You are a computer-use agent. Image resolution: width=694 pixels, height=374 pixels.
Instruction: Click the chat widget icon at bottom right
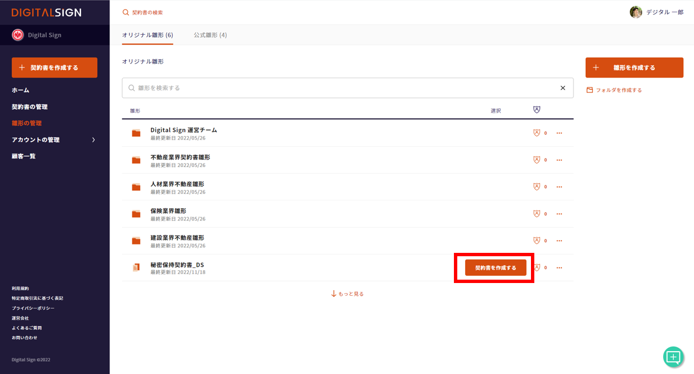point(673,357)
